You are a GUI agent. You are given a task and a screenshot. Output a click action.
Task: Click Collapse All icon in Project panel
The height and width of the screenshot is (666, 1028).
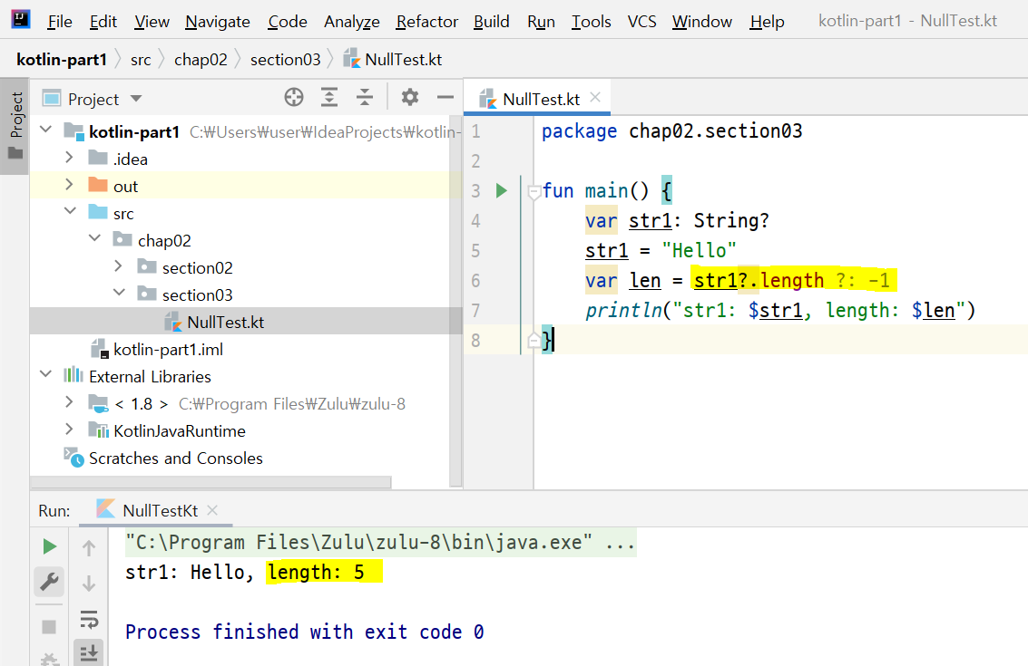pos(365,98)
